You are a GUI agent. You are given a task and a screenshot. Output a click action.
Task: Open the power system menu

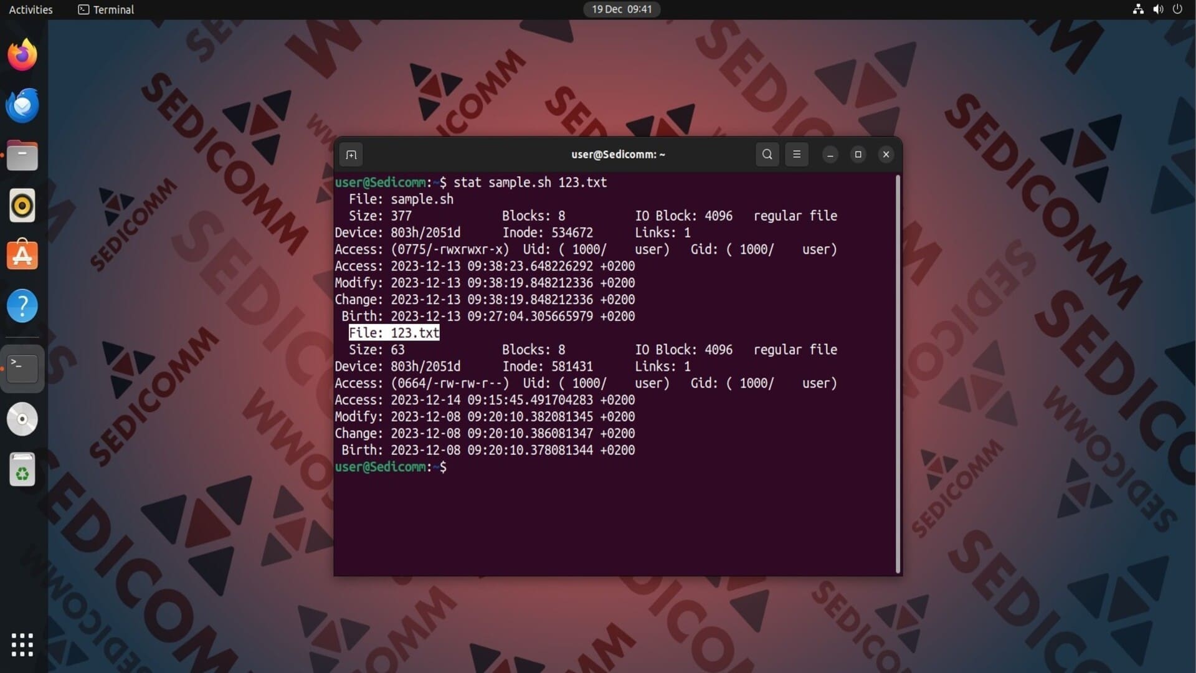click(x=1177, y=9)
